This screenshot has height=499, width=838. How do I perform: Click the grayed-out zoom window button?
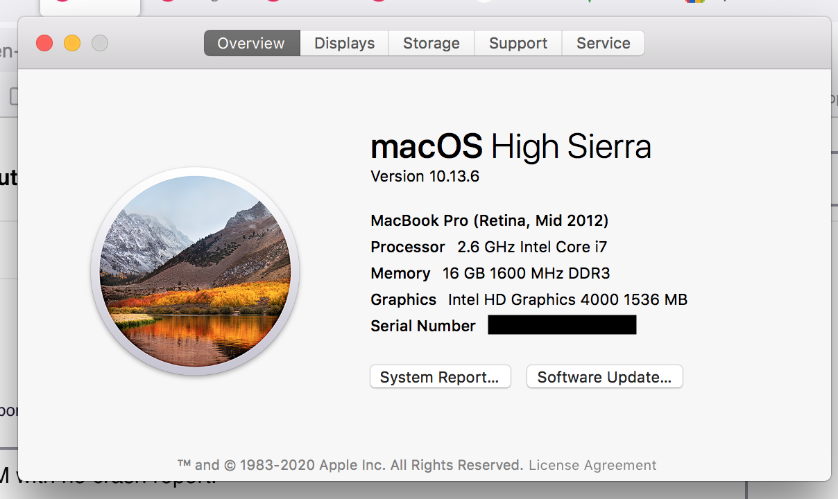(x=100, y=43)
